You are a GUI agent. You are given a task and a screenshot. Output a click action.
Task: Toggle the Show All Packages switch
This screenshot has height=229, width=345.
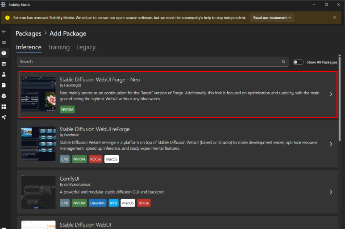[298, 62]
